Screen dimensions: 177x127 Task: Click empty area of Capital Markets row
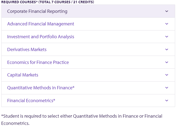(x=102, y=75)
